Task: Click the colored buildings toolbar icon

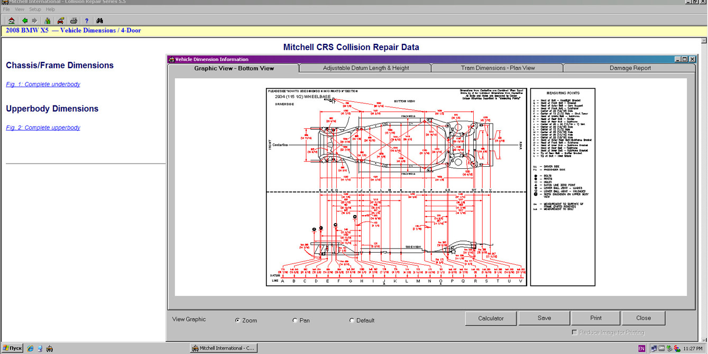Action: coord(48,21)
